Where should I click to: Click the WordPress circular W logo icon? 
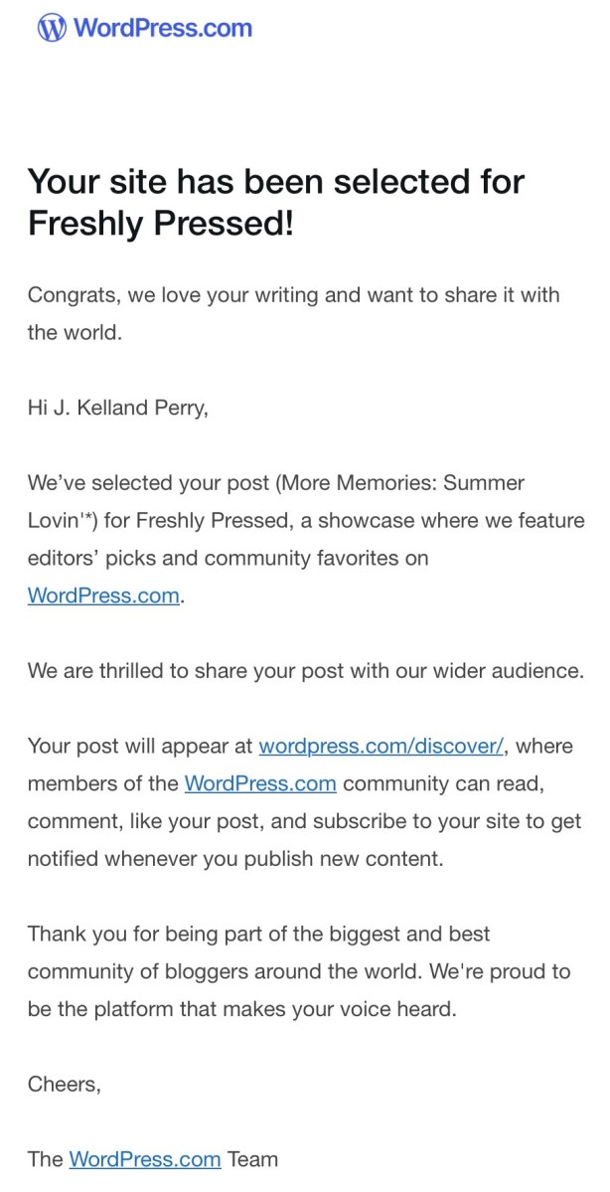[x=52, y=28]
